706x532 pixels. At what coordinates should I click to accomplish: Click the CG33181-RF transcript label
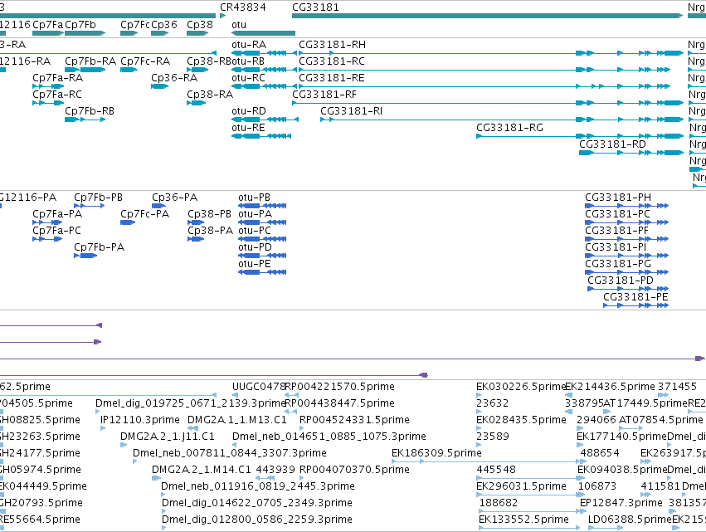[324, 95]
